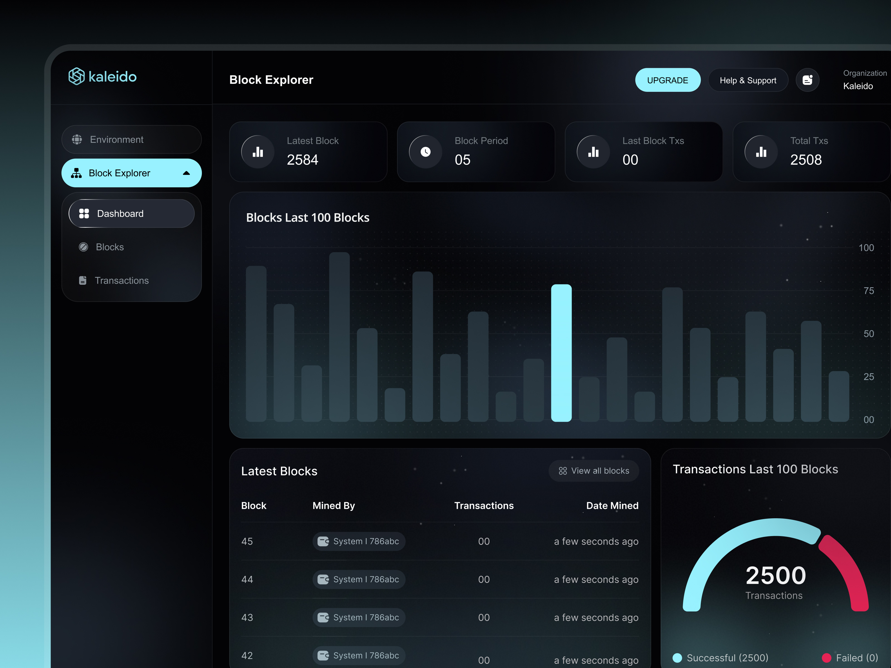
Task: Click the Block Explorer network icon
Action: (x=77, y=173)
